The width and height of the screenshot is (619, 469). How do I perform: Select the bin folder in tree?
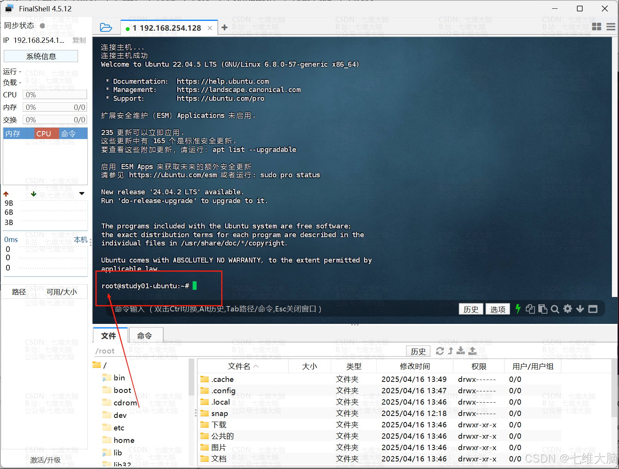tap(114, 378)
